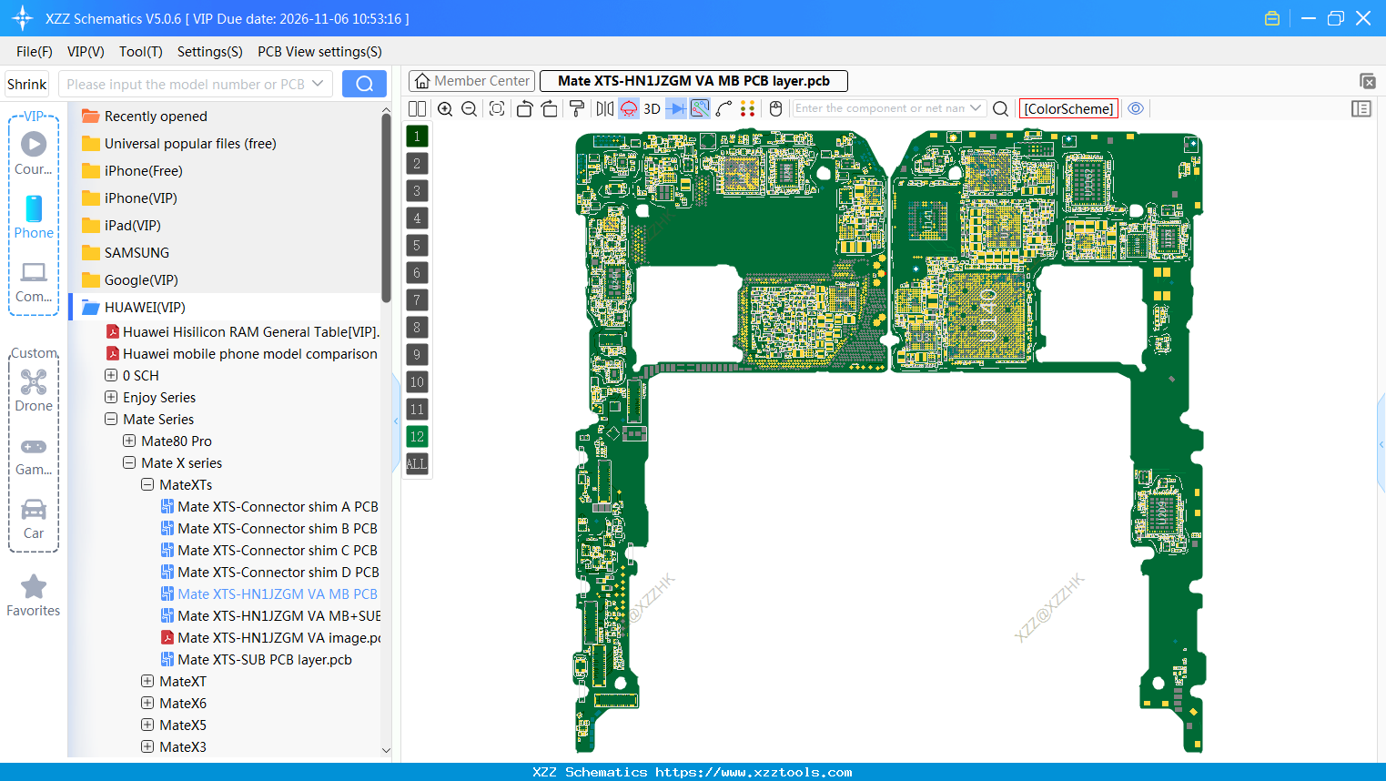
Task: Open the Tool(T) menu
Action: tap(140, 52)
